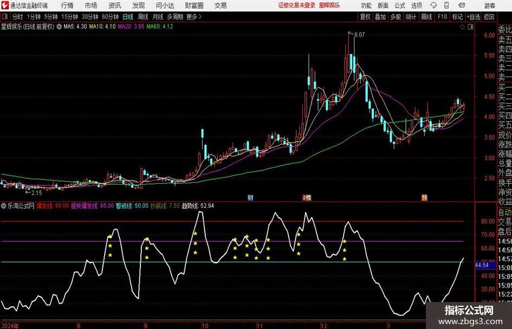The image size is (512, 329).
Task: Open the mobile phone icon
Action: click(x=446, y=5)
